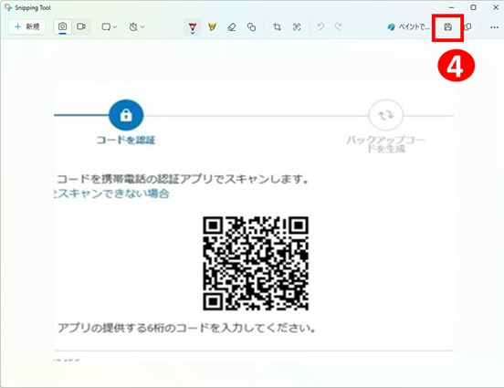Screen dimensions: 504x388
Task: Undo the last edit
Action: point(320,27)
